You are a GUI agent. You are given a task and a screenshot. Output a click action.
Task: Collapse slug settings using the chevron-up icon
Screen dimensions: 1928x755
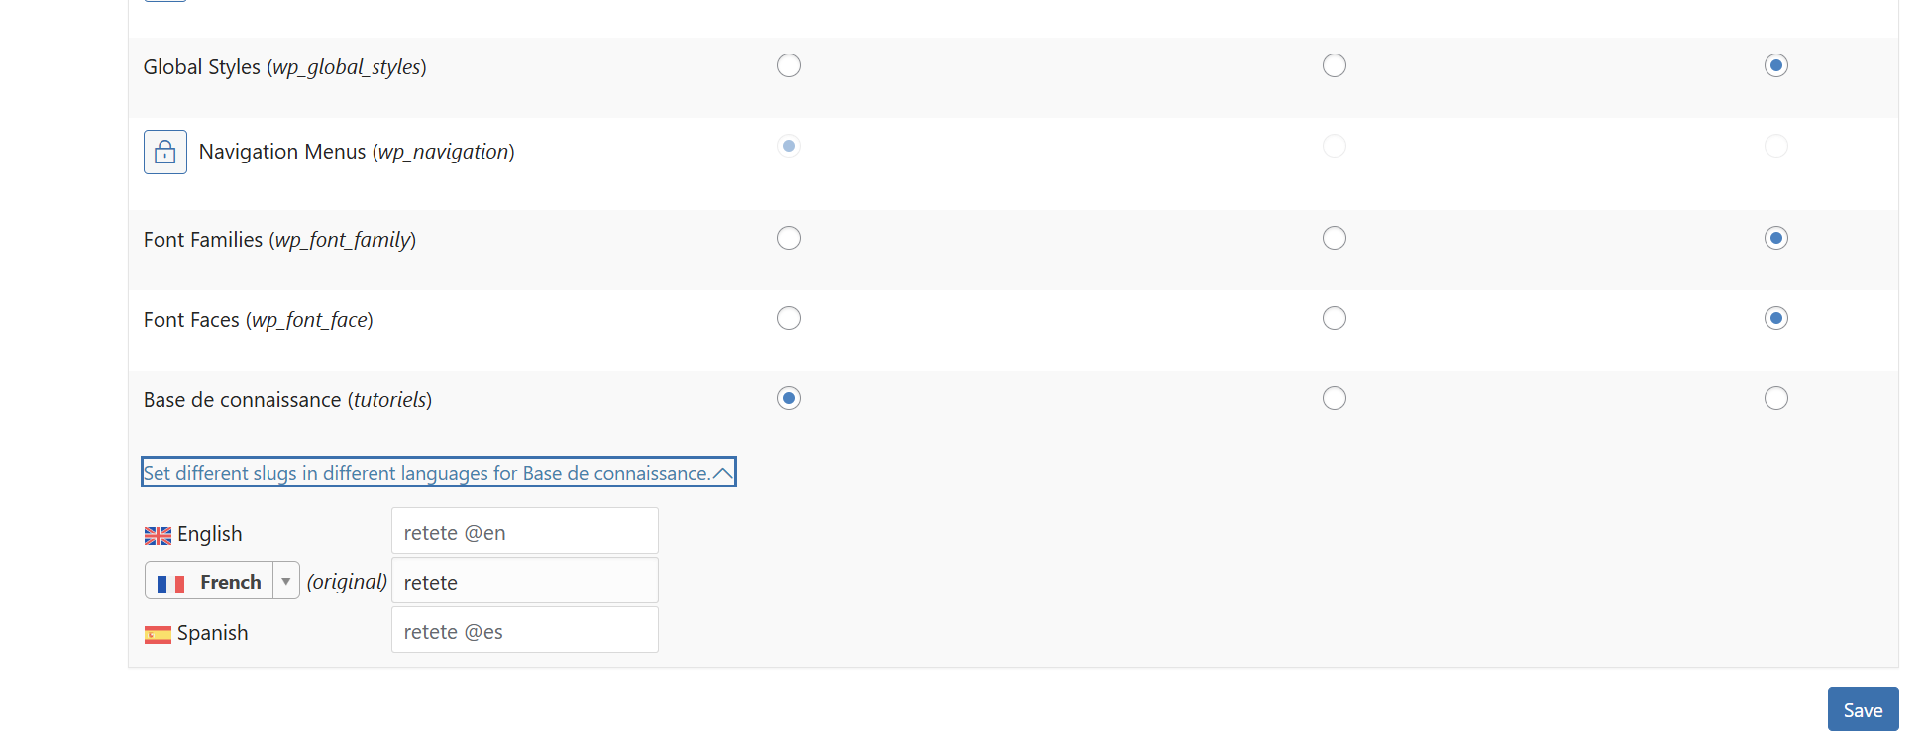coord(723,473)
